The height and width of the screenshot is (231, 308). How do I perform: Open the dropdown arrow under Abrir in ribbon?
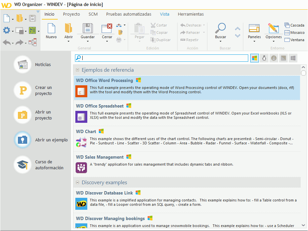(x=68, y=41)
